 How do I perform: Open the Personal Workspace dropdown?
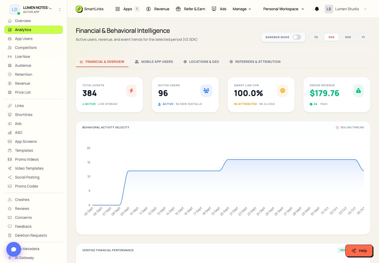click(x=284, y=9)
